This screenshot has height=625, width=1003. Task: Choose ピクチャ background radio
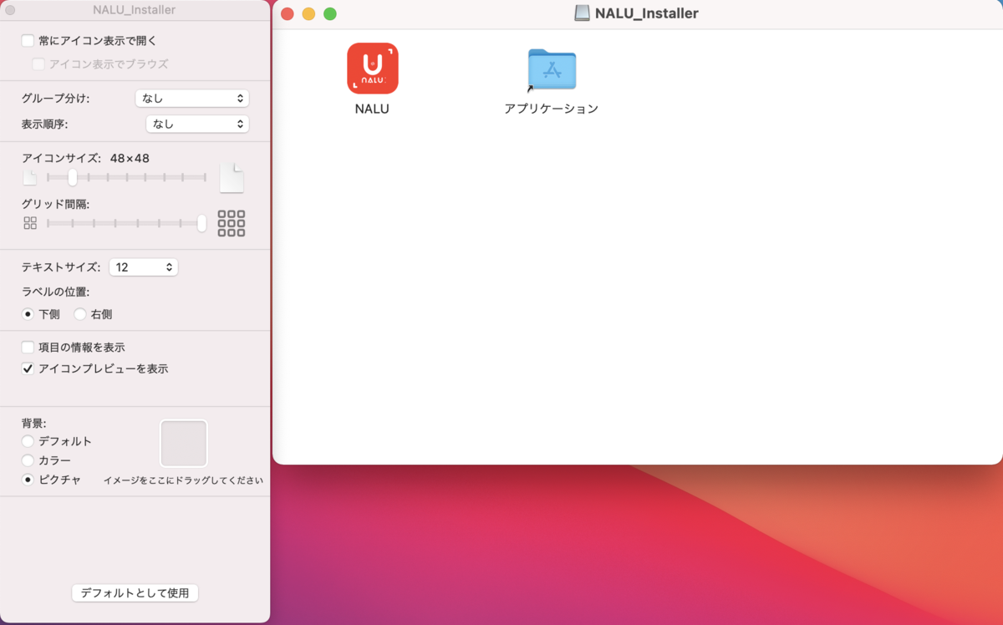(x=28, y=480)
